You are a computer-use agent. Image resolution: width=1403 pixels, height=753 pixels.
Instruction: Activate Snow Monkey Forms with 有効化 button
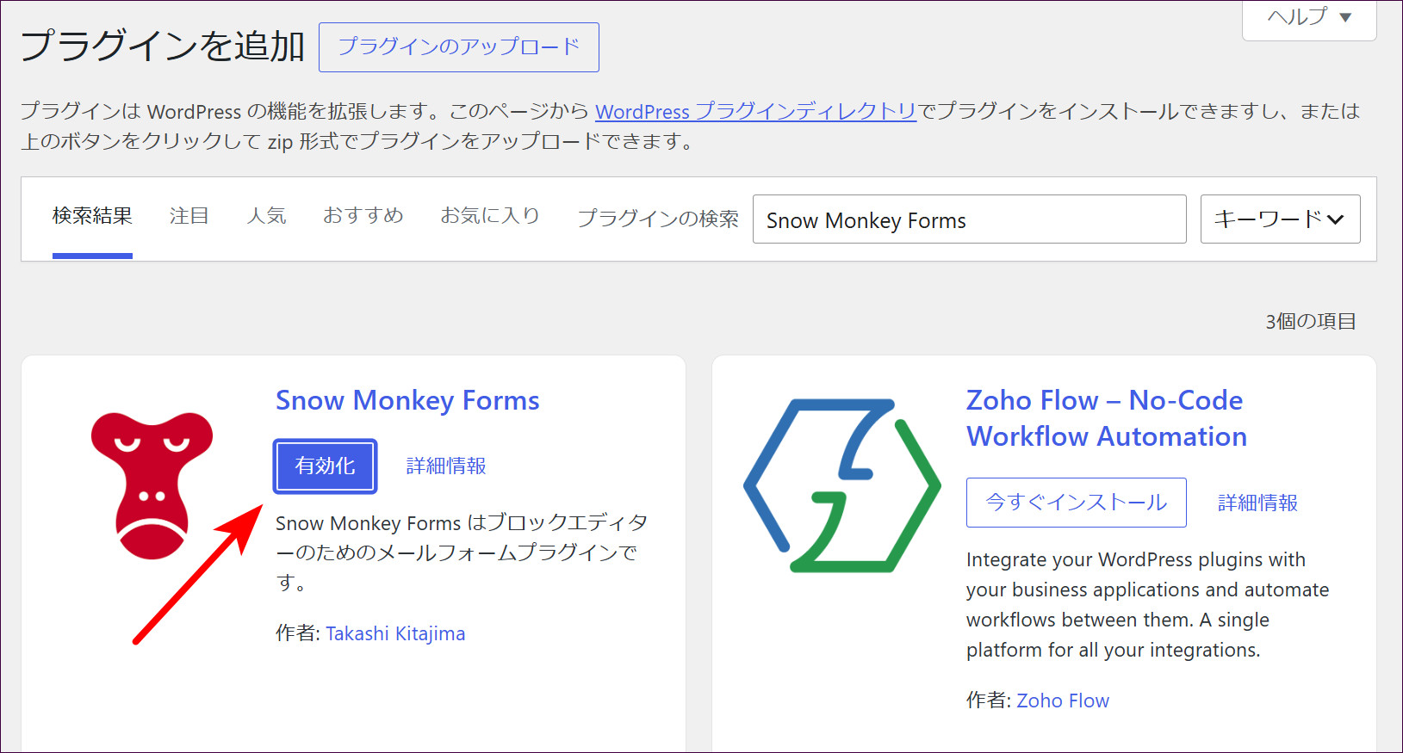coord(326,466)
